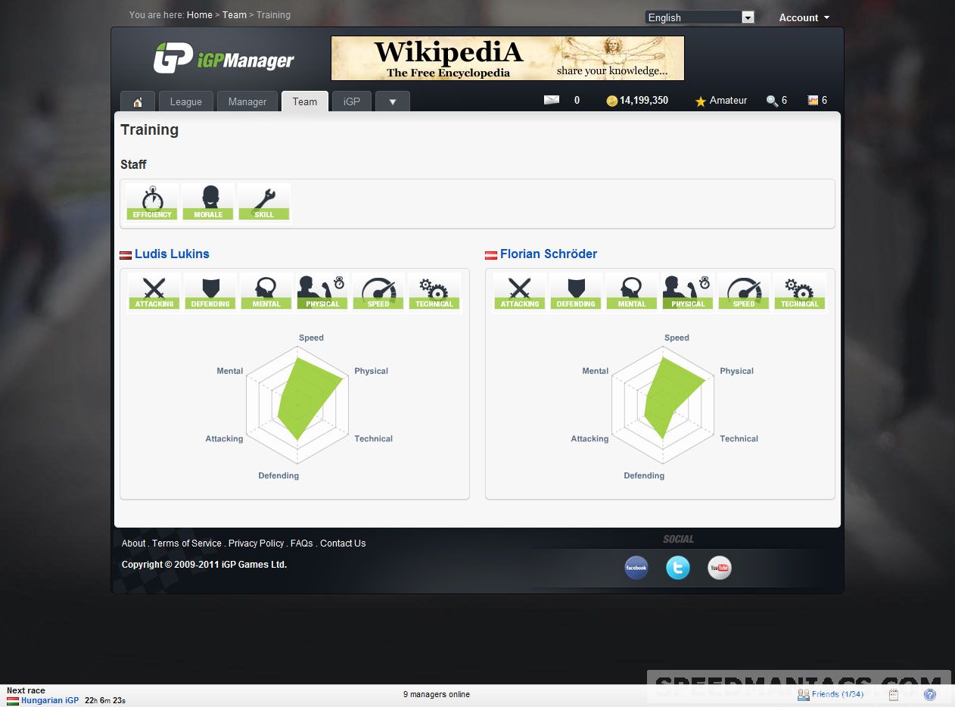Open the Manager tab
The image size is (955, 707).
click(247, 102)
